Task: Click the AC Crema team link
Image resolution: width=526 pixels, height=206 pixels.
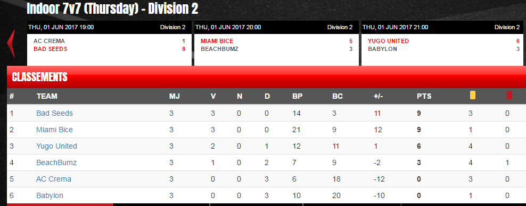Action: pyautogui.click(x=54, y=179)
